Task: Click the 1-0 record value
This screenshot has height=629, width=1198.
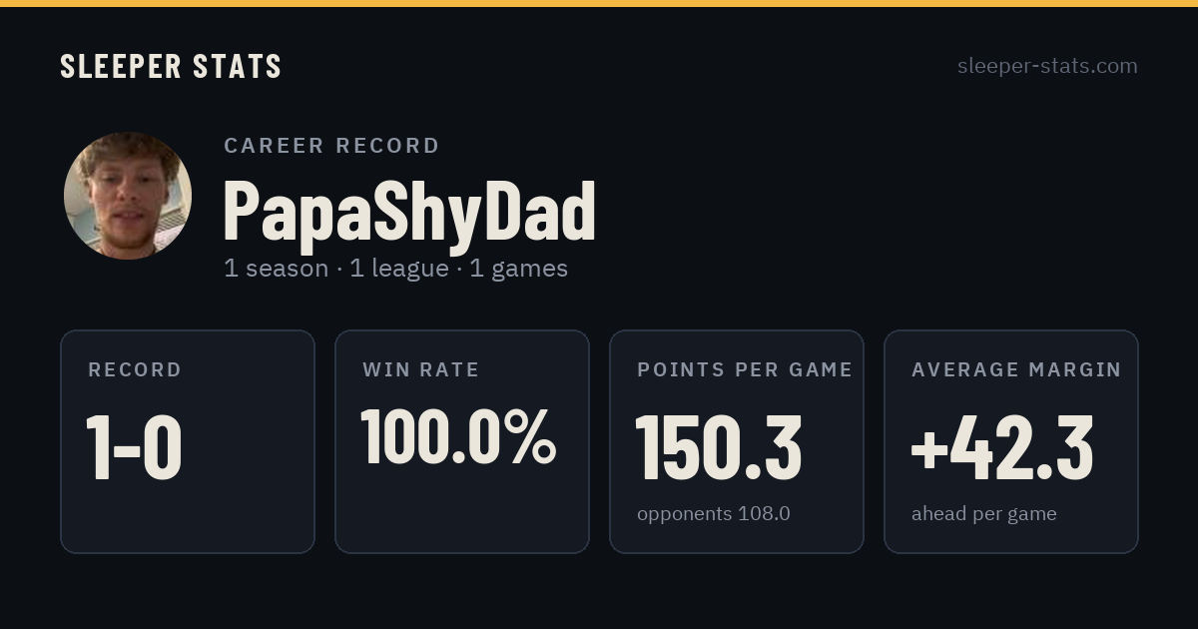Action: click(134, 448)
